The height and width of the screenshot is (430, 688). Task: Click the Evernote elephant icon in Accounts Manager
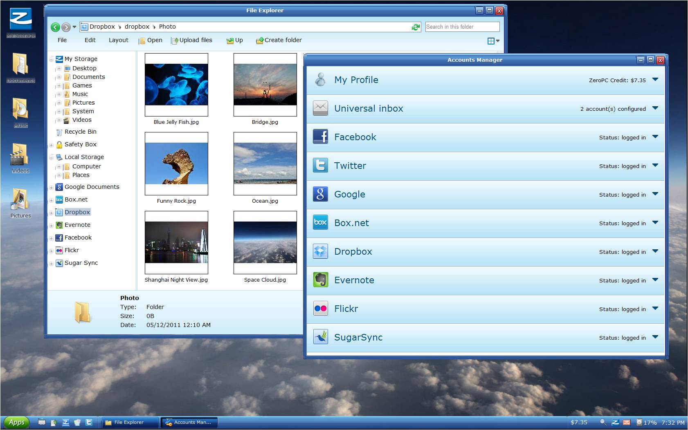320,280
